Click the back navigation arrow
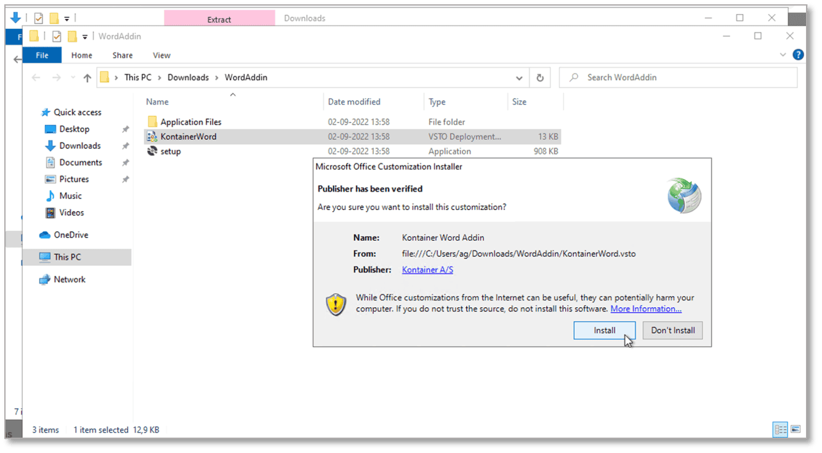 (36, 77)
